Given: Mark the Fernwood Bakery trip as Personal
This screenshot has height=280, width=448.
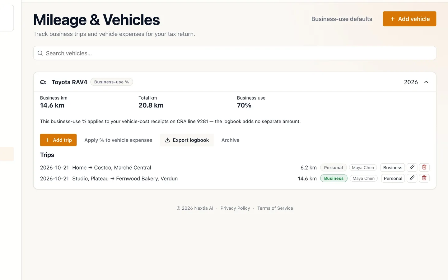Looking at the screenshot, I should [x=393, y=178].
